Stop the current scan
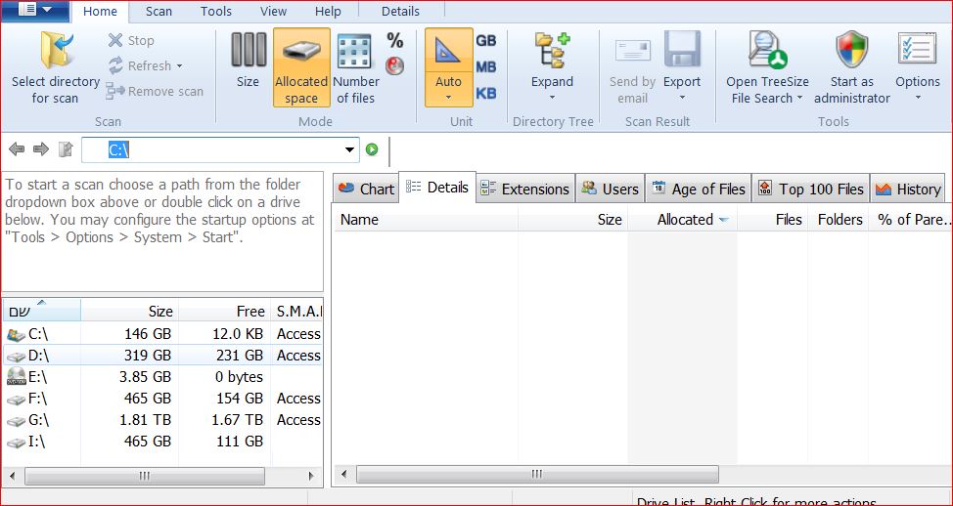The width and height of the screenshot is (953, 506). [x=131, y=41]
